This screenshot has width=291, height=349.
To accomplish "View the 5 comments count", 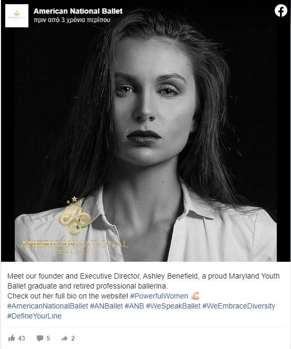I will pos(48,338).
